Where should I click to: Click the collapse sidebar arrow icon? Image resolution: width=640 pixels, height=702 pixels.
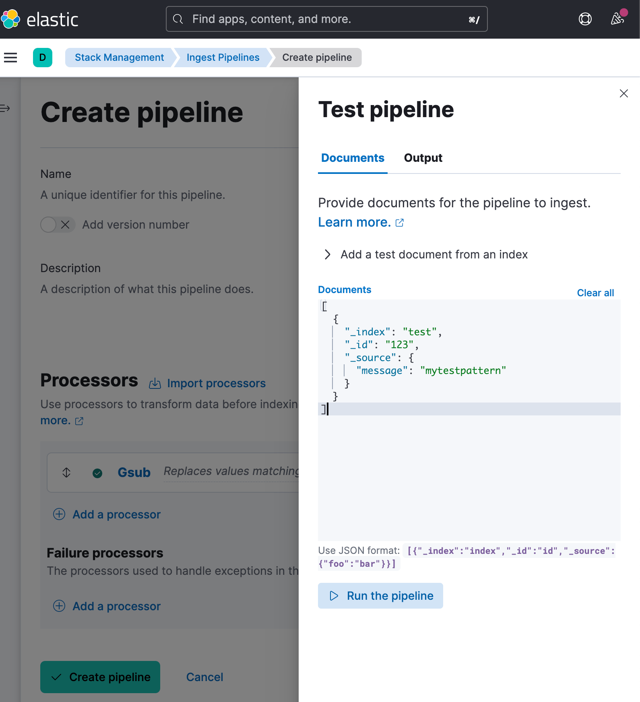click(5, 108)
